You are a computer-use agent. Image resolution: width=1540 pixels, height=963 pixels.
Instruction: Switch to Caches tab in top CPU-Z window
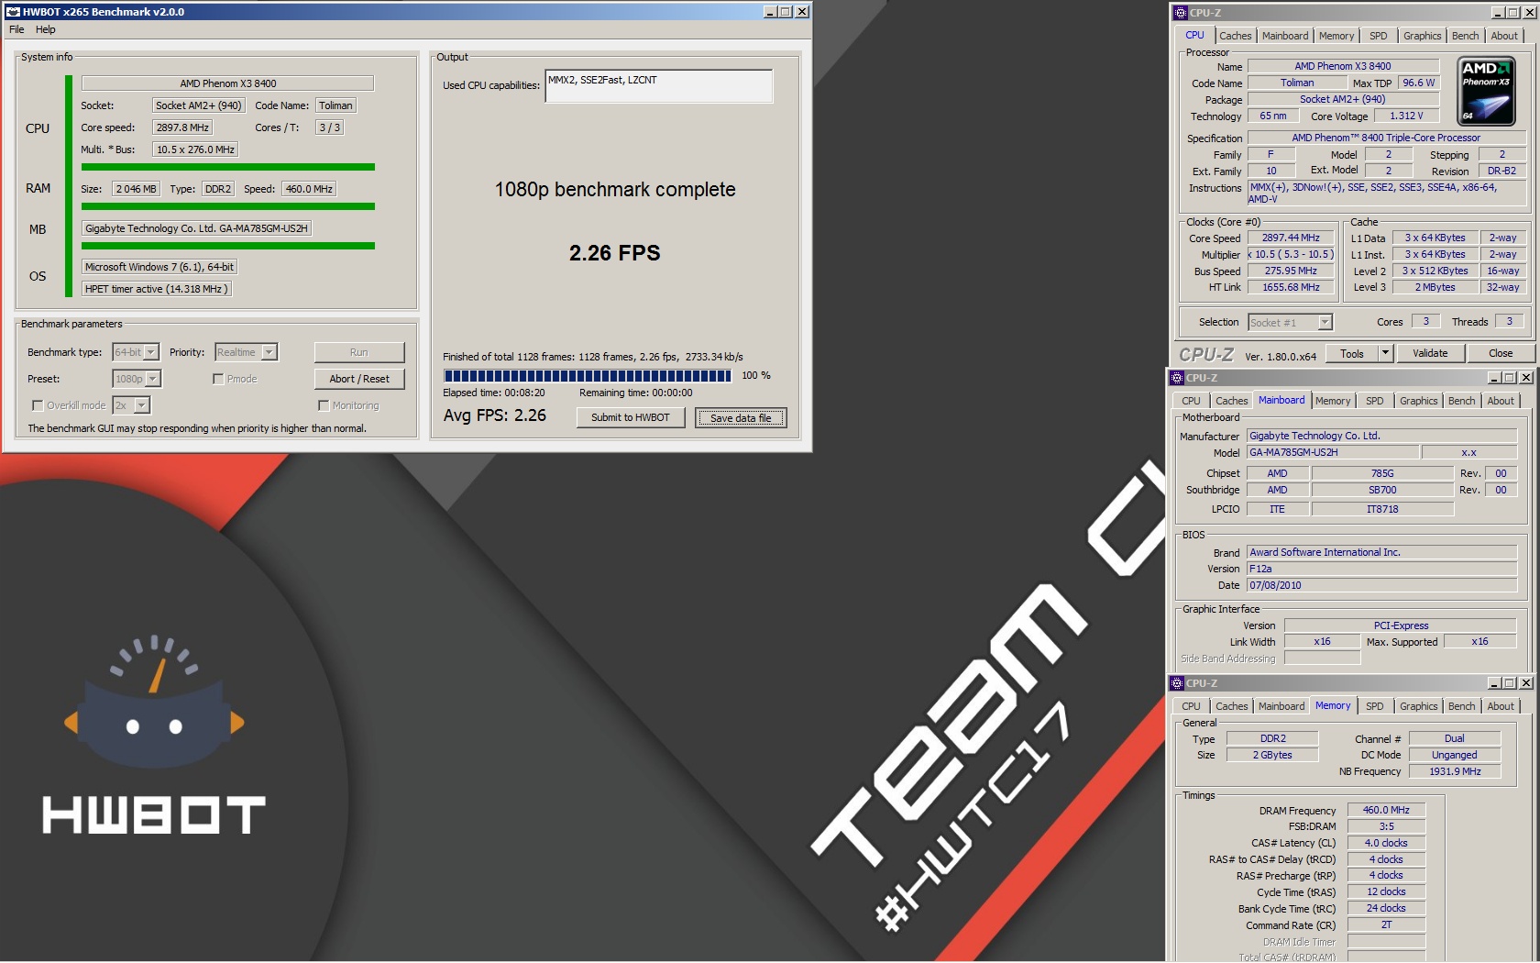[1235, 36]
